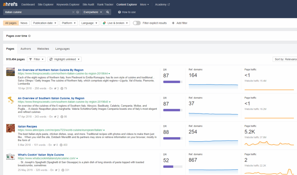Open Content Explorer
The width and height of the screenshot is (297, 175).
coord(127,4)
